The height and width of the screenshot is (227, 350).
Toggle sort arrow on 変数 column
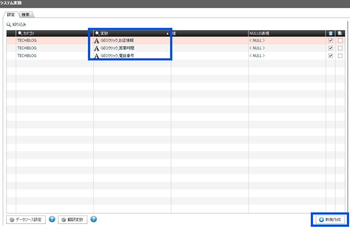[x=168, y=34]
